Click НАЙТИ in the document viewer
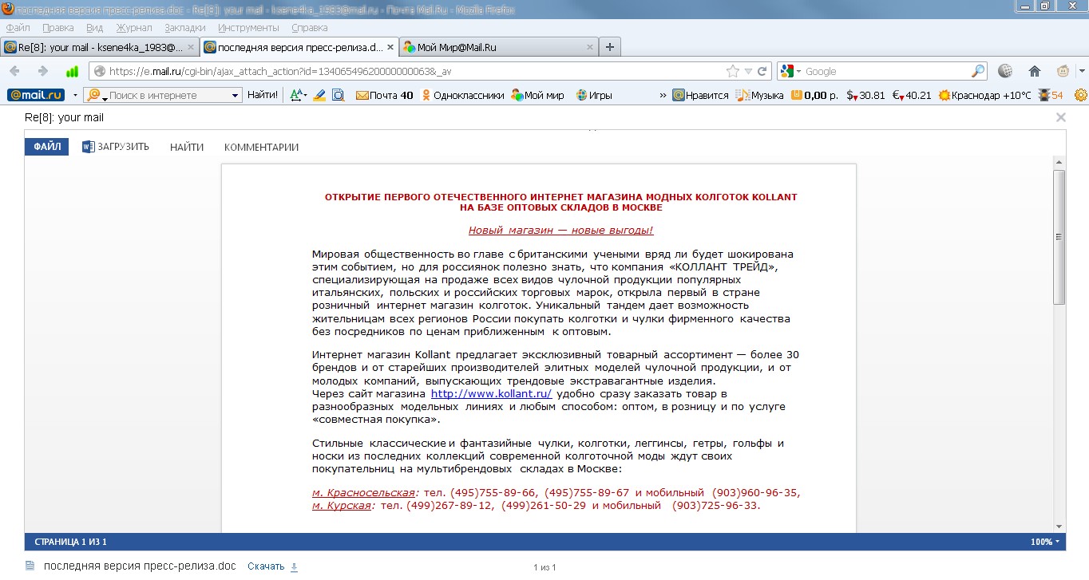 pyautogui.click(x=187, y=147)
